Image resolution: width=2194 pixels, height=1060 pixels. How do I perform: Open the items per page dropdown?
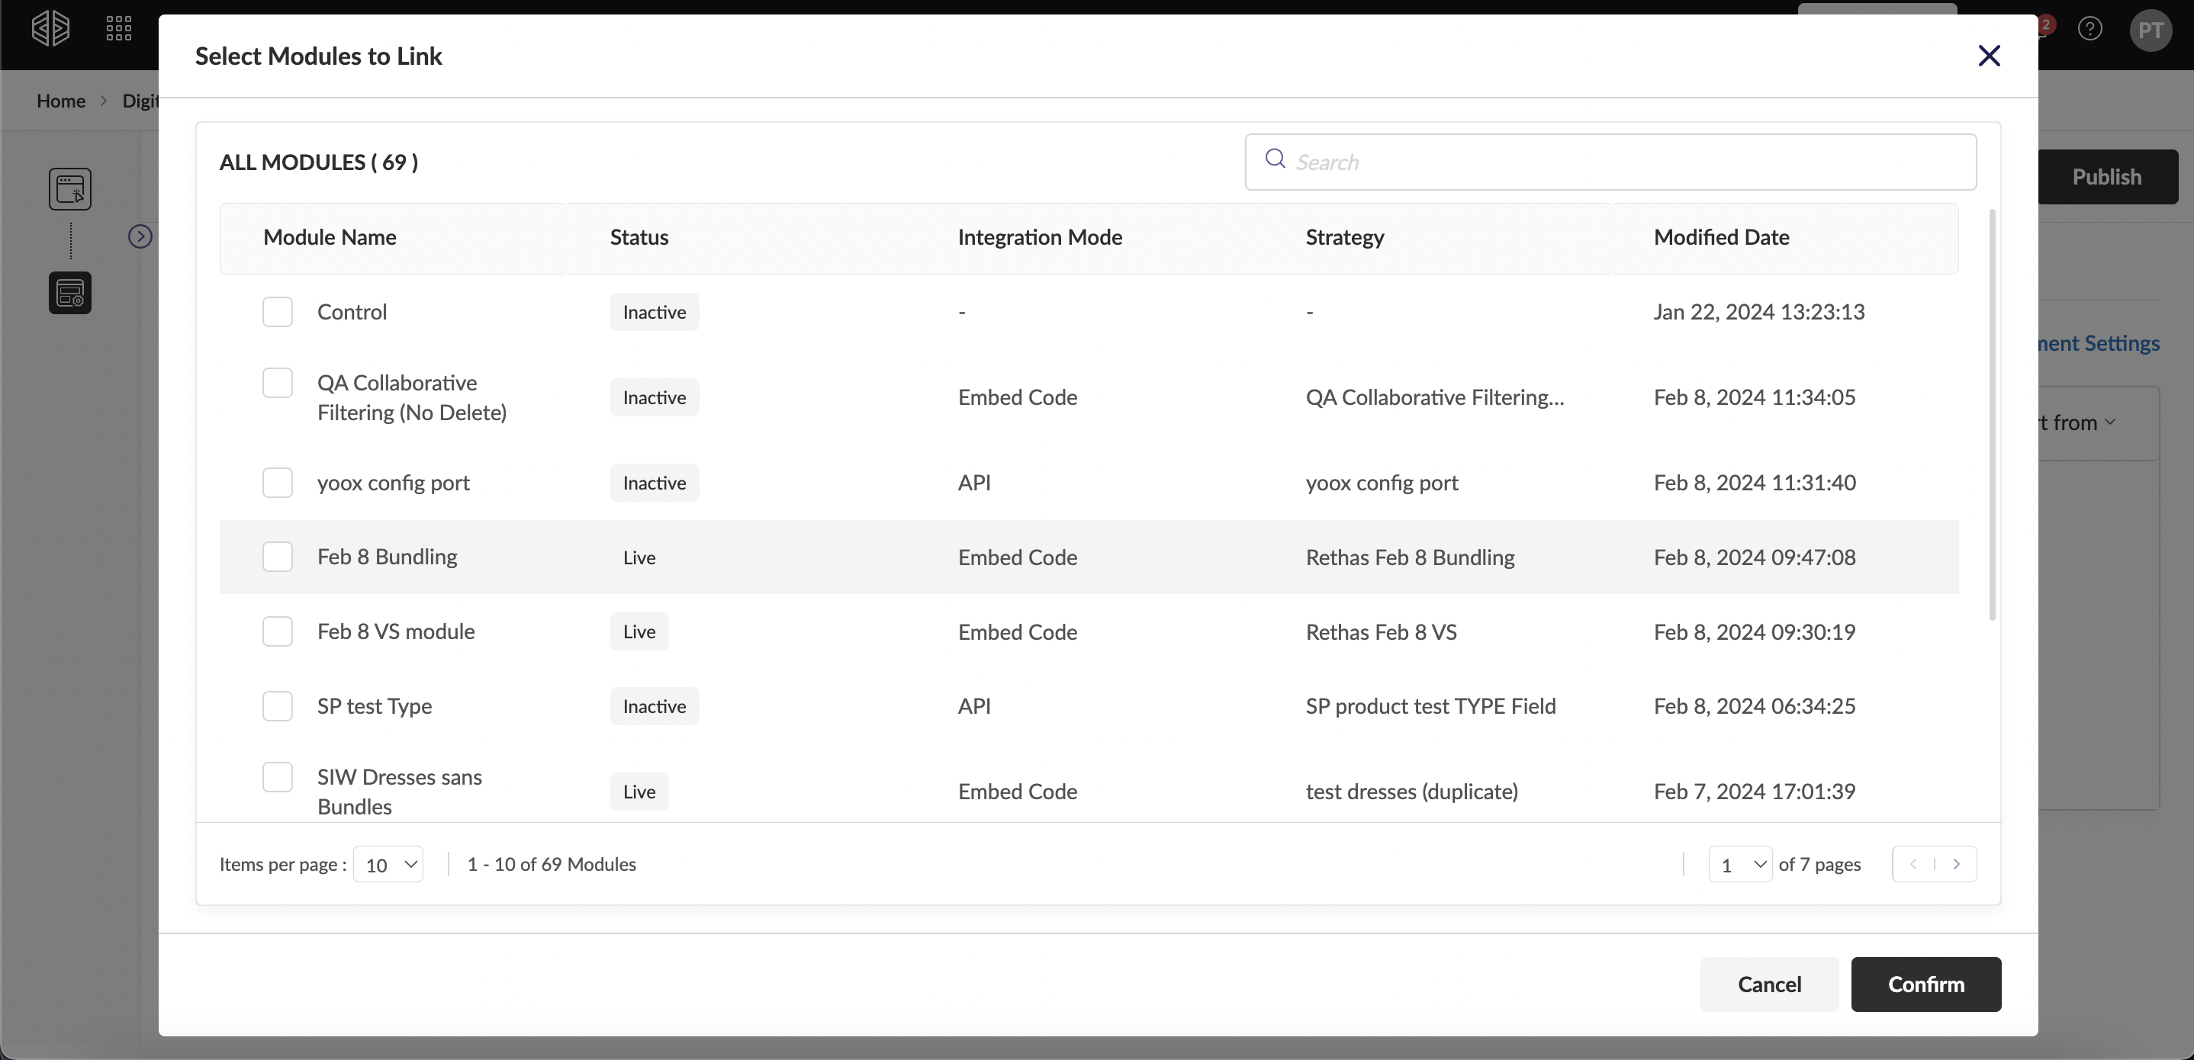tap(388, 864)
